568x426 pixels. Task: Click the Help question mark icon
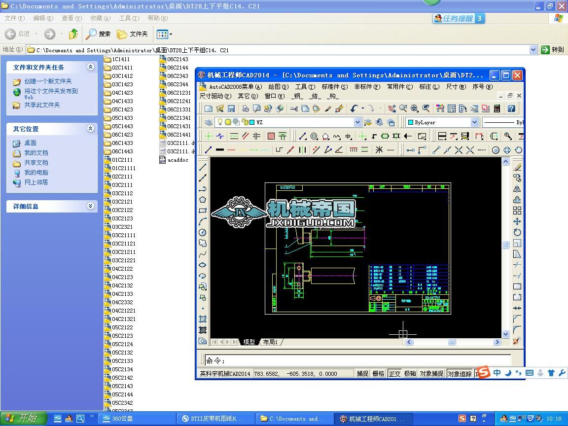pos(511,108)
